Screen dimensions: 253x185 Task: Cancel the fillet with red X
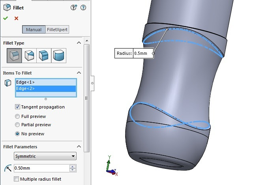(x=16, y=18)
